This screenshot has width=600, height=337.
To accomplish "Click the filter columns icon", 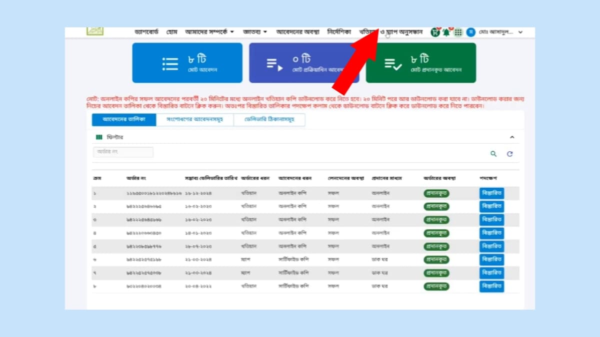I will pyautogui.click(x=99, y=137).
